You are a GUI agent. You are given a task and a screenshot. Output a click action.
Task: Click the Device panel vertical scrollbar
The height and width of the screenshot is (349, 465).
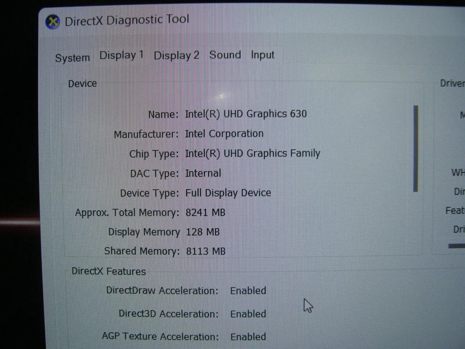tap(415, 149)
